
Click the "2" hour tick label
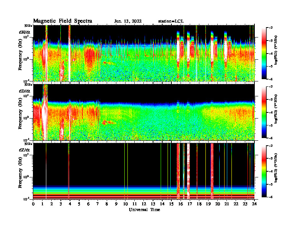52,204
